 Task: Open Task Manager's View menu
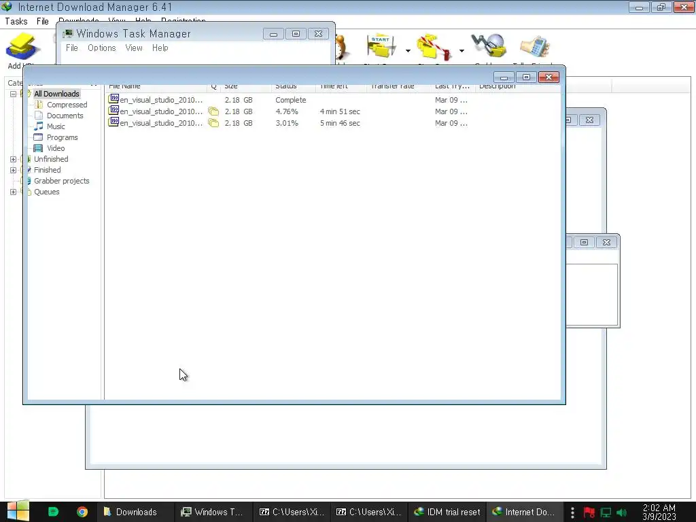134,48
